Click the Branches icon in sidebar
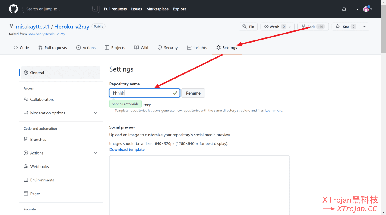Viewport: 386px width, 215px height. tap(26, 140)
